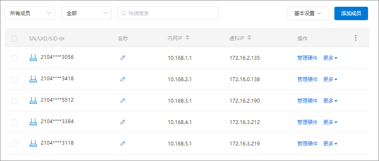Screen dimensions: 379x161
Task: Edit name of device 2104****3056
Action: 123,58
